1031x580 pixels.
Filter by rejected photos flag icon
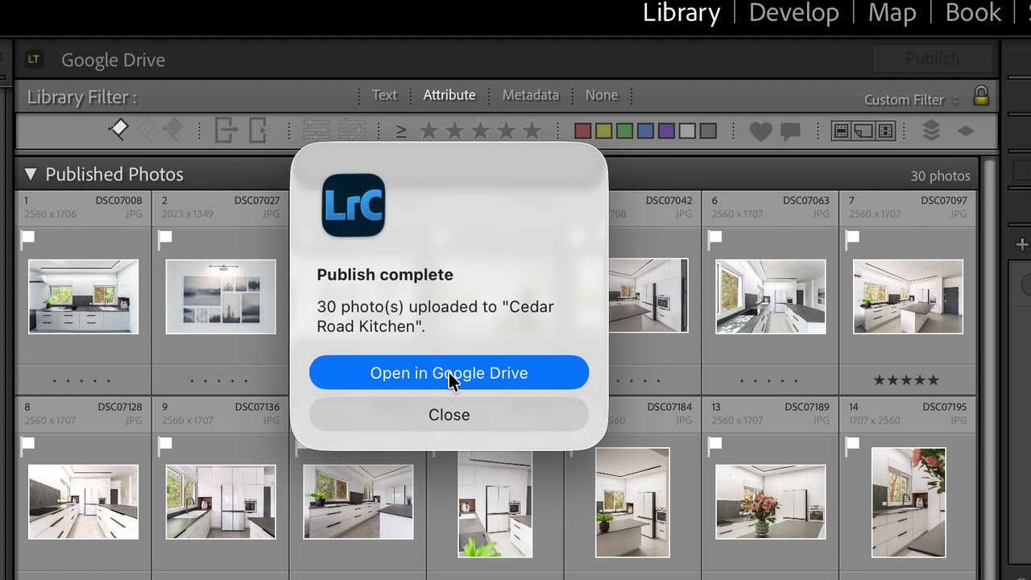coord(172,130)
